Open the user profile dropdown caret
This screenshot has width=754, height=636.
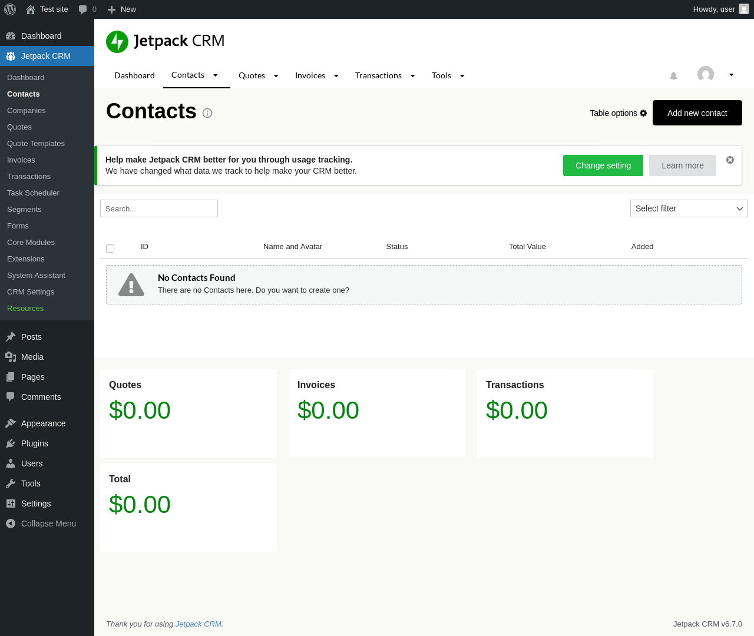pos(731,75)
